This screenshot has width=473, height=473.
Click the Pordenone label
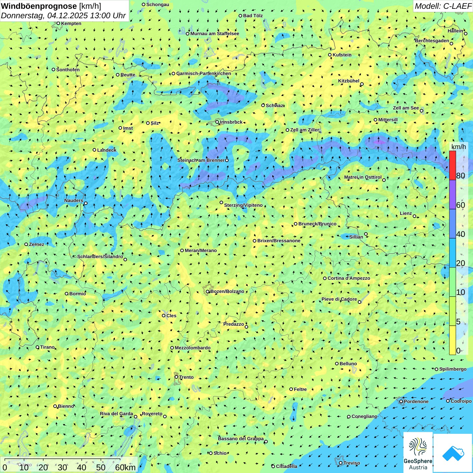click(416, 401)
